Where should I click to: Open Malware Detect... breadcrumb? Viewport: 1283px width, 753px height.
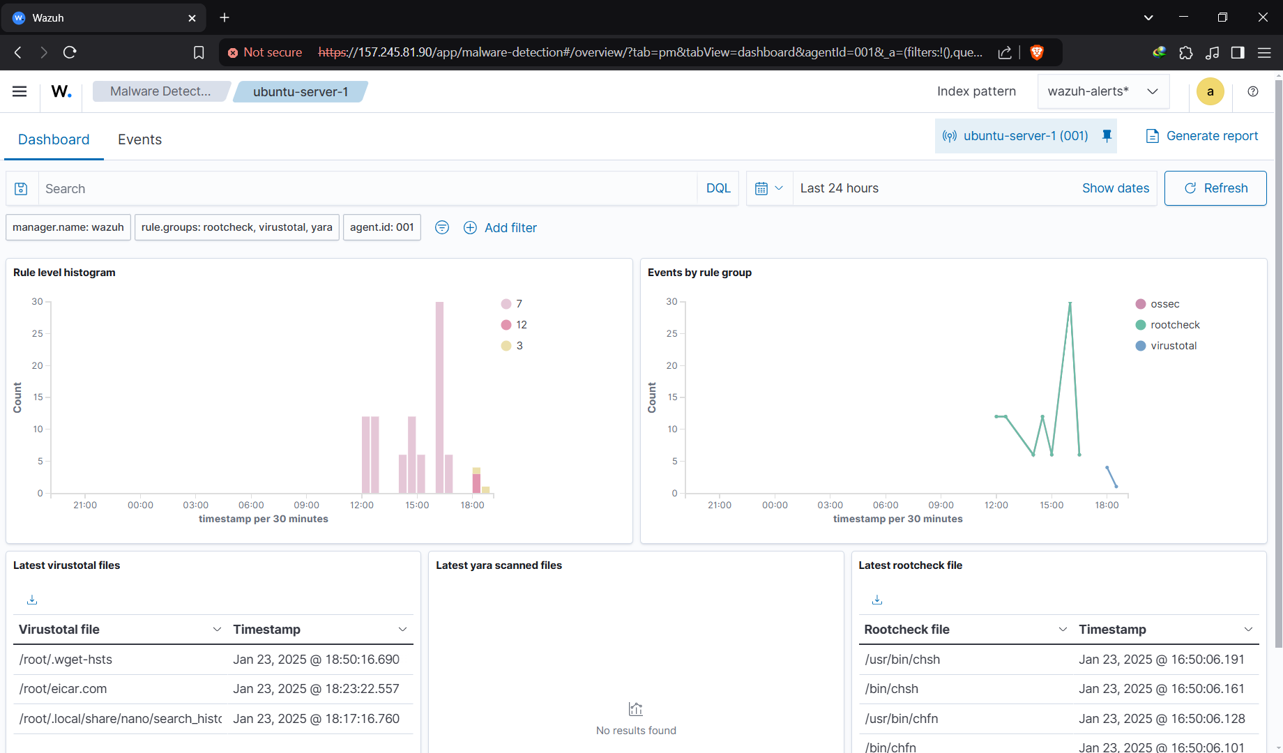(160, 91)
